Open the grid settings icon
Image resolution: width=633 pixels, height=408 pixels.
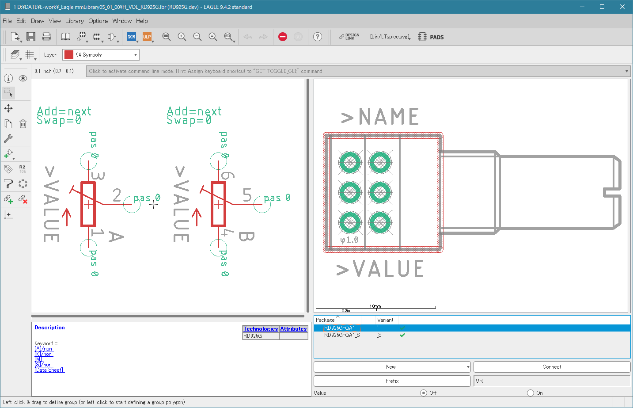30,54
